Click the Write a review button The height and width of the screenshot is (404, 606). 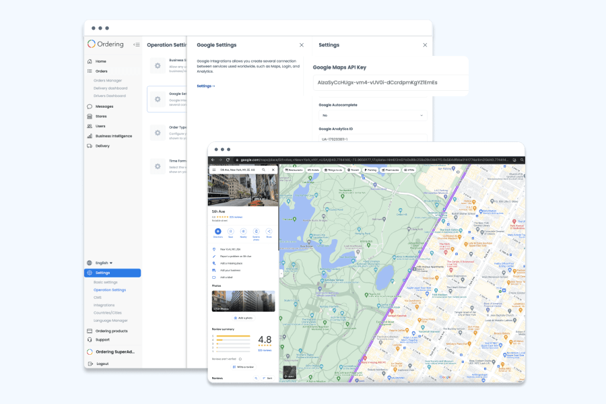[x=243, y=367]
